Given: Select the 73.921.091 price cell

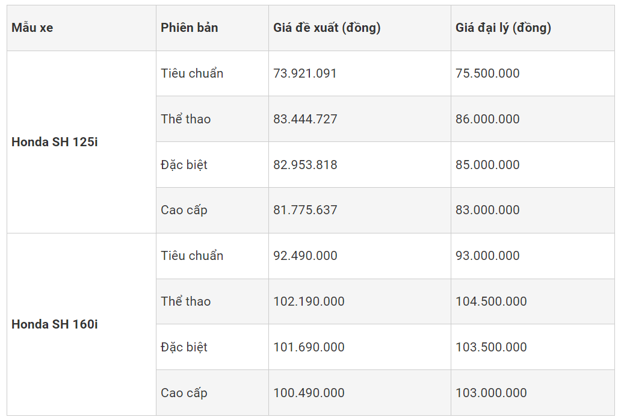Looking at the screenshot, I should click(x=305, y=73).
